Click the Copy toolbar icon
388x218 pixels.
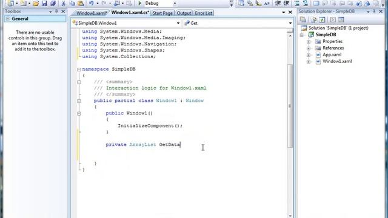[x=72, y=3]
